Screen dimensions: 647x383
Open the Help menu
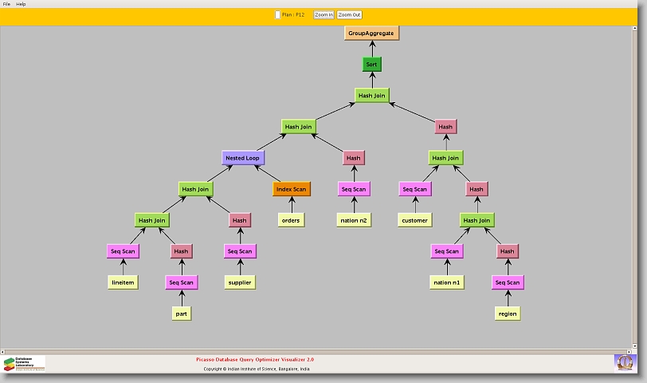tap(21, 4)
